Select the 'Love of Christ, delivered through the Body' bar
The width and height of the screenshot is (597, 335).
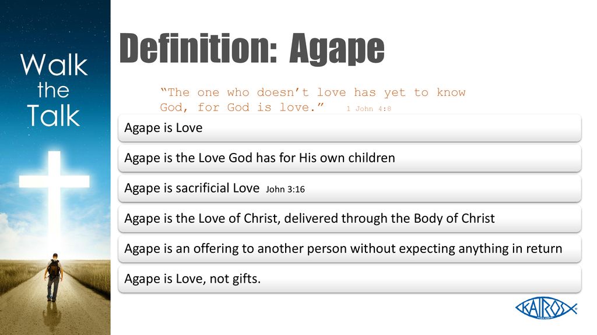(x=350, y=219)
